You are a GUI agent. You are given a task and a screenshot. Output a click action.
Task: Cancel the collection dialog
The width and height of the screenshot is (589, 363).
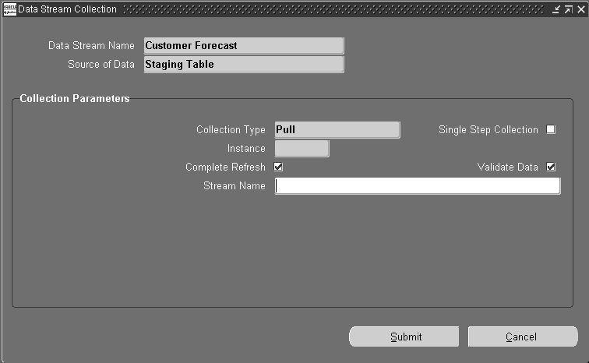pos(523,337)
